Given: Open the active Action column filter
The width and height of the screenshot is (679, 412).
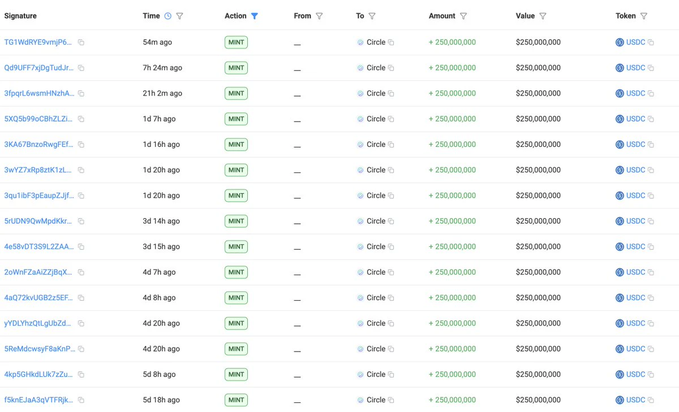Looking at the screenshot, I should (x=255, y=16).
